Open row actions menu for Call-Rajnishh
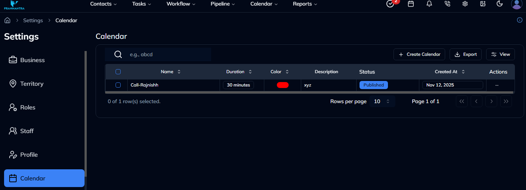Viewport: 526px width, 190px height. 497,85
